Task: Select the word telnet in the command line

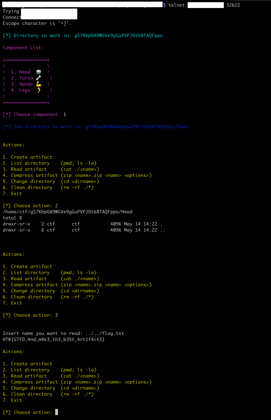Action: 176,5
